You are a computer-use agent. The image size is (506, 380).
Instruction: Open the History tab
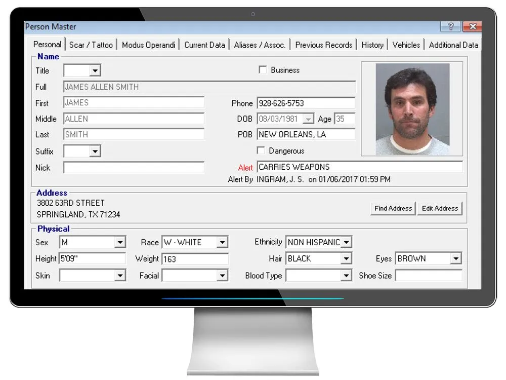pos(372,45)
